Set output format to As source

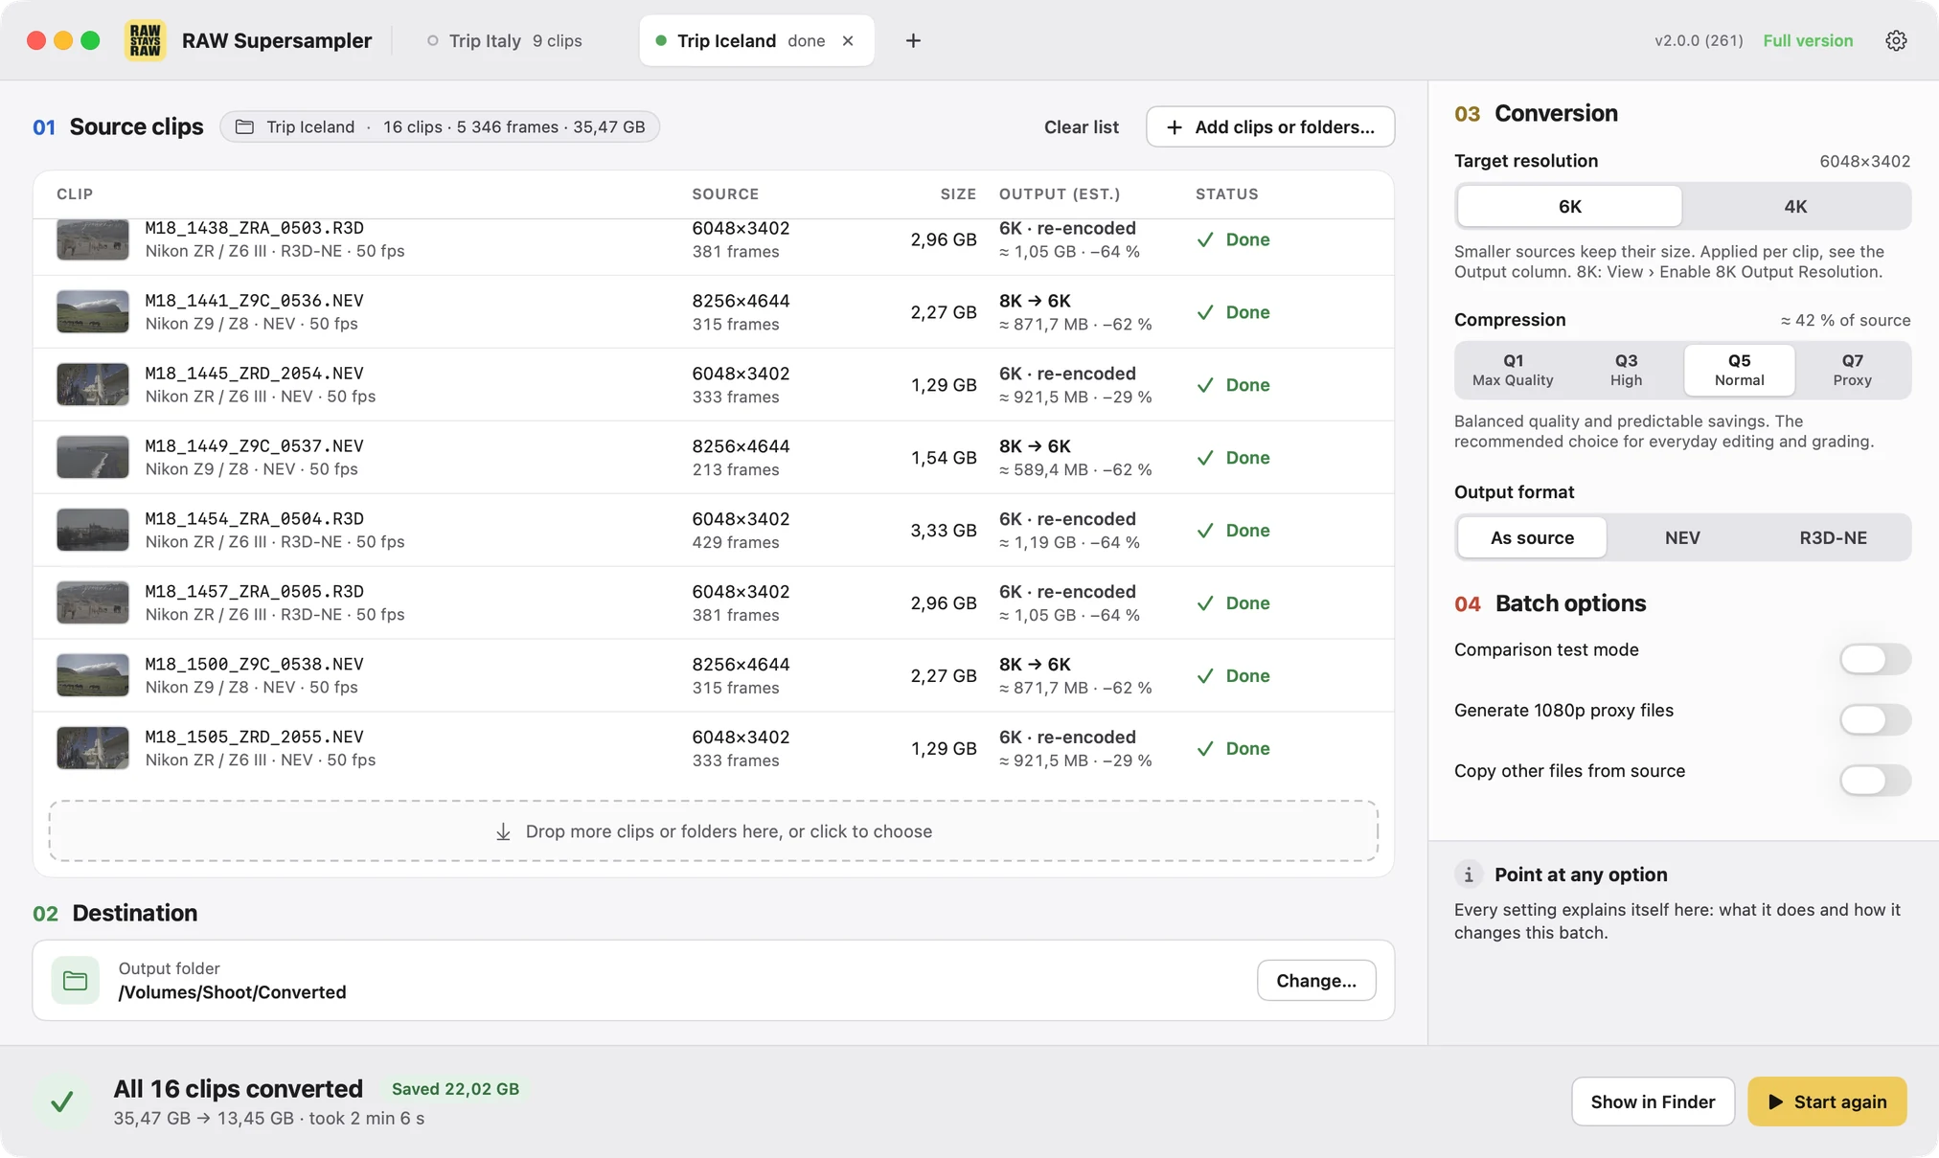pos(1532,537)
